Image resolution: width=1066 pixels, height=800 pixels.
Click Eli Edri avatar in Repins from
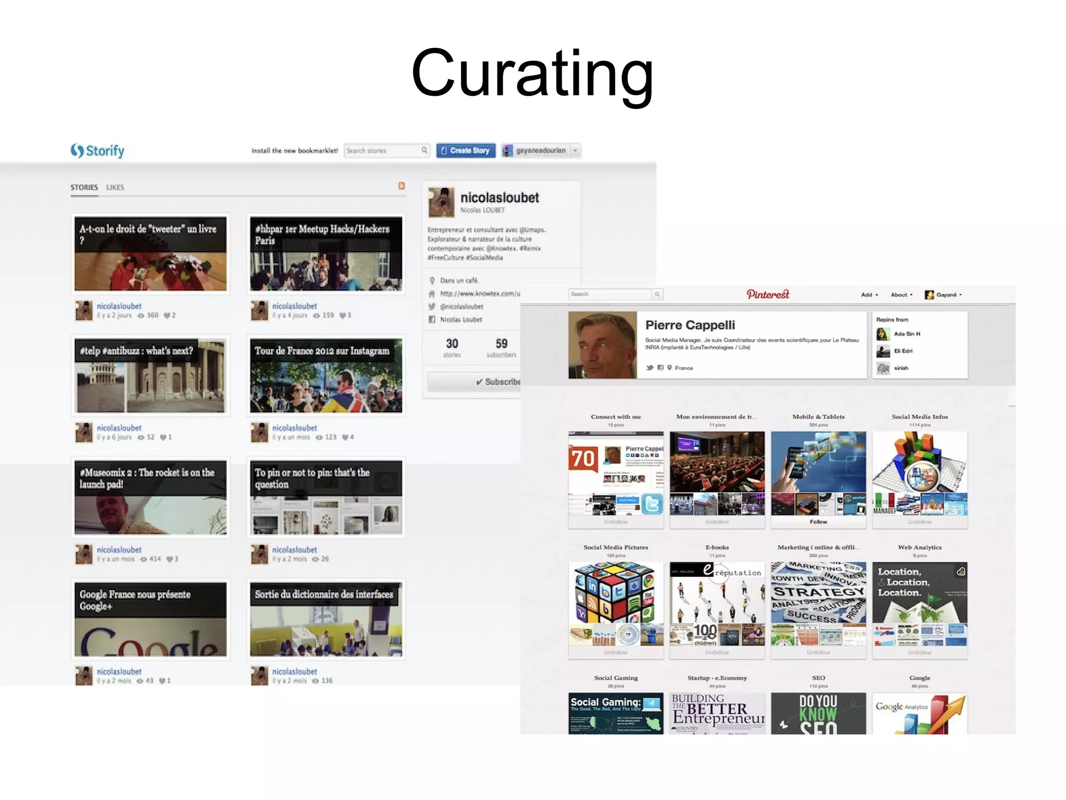coord(883,351)
